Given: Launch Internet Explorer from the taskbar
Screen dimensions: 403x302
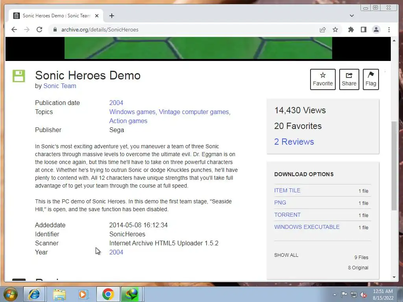Looking at the screenshot, I should click(x=34, y=294).
